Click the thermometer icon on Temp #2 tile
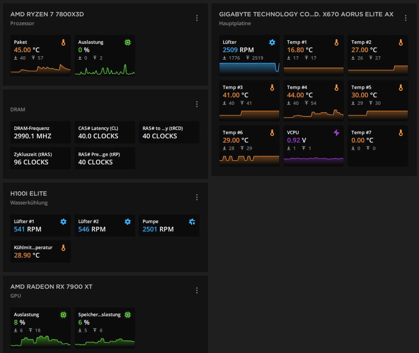This screenshot has width=419, height=353. click(x=401, y=42)
